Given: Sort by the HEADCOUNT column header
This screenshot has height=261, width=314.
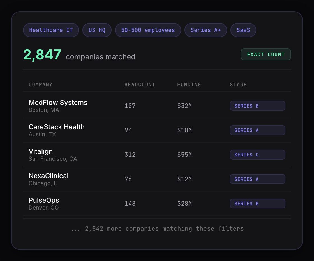Looking at the screenshot, I should 140,85.
